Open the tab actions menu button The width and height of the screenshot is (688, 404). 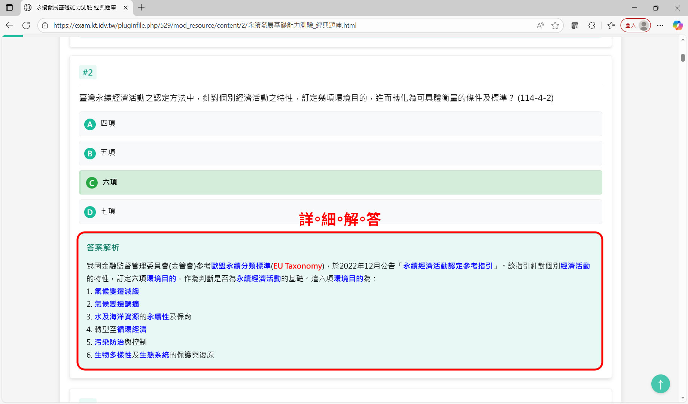pos(9,7)
